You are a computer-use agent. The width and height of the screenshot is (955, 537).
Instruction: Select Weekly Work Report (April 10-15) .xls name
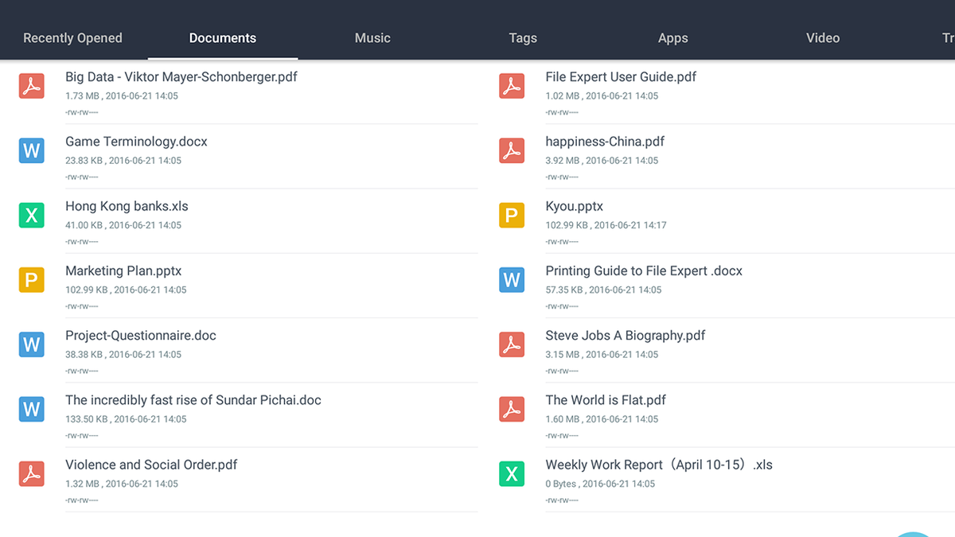pyautogui.click(x=659, y=465)
